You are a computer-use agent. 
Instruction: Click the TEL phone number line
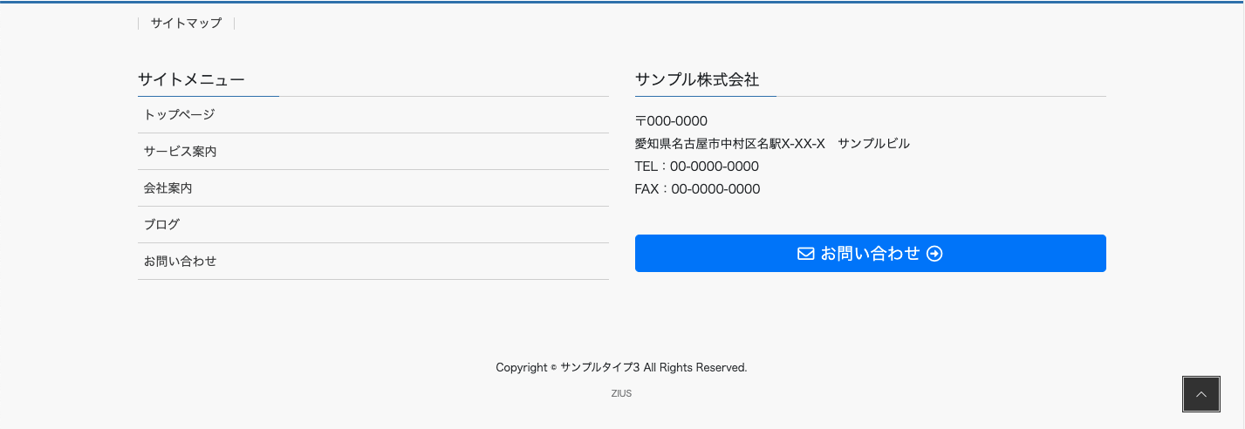(x=697, y=167)
